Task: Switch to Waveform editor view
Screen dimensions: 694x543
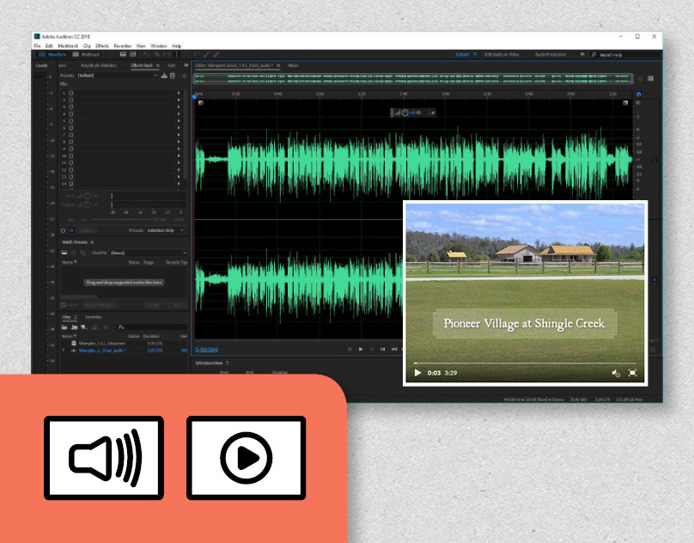Action: (52, 54)
